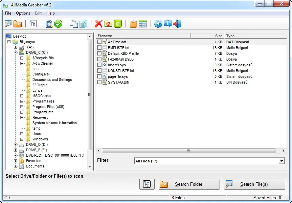Click the file list horizontal scrollbar thumb

[x=188, y=151]
